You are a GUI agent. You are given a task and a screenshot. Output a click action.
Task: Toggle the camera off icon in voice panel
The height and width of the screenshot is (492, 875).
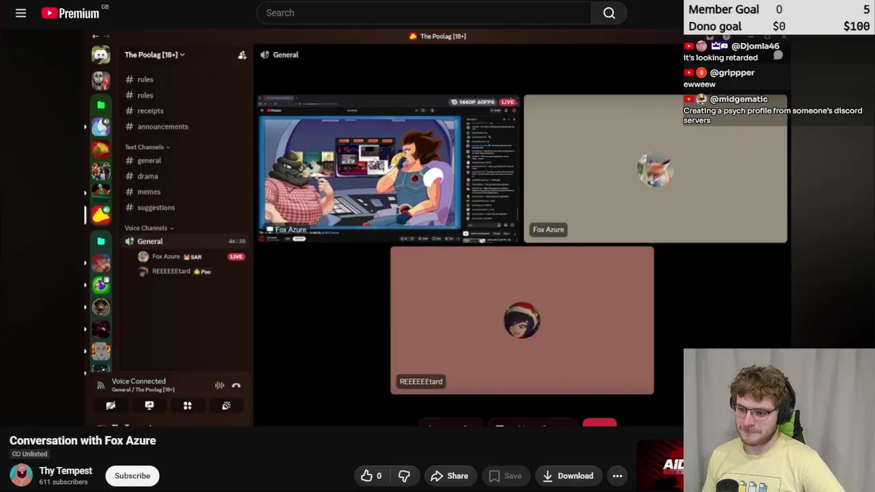pyautogui.click(x=111, y=406)
